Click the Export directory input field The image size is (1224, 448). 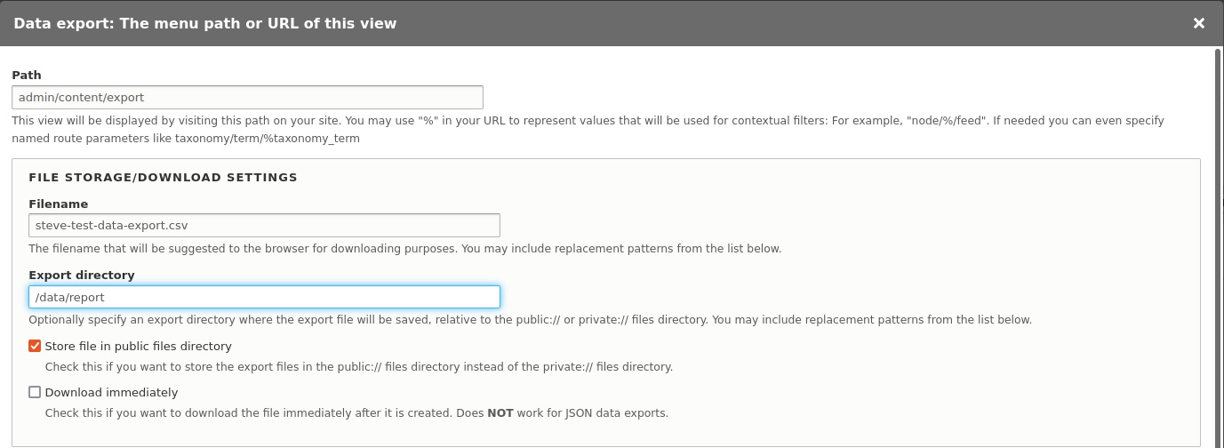[x=264, y=297]
